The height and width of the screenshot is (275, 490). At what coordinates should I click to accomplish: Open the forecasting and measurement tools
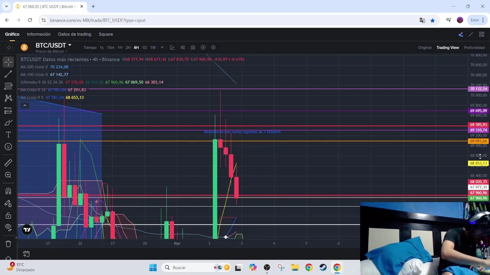pyautogui.click(x=8, y=110)
